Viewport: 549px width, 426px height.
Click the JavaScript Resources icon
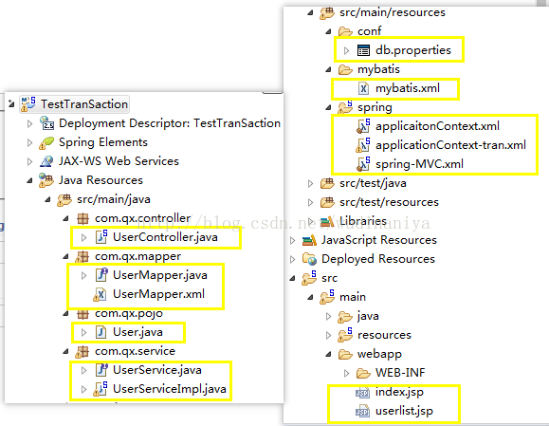[309, 240]
